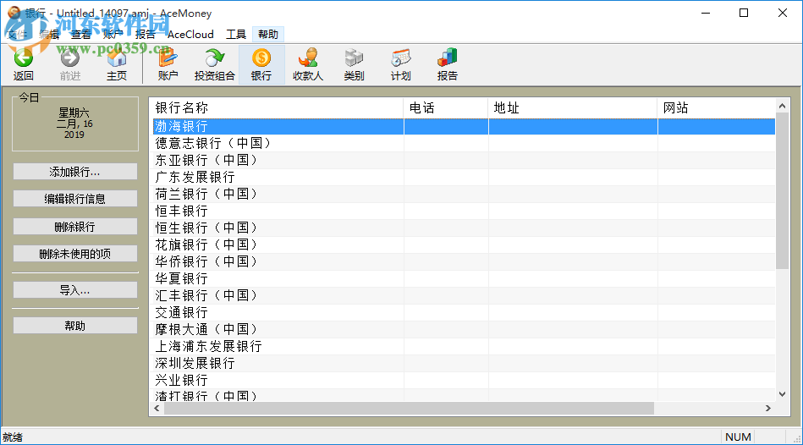Open the 工具 (Tools) menu
The height and width of the screenshot is (445, 803).
point(236,35)
